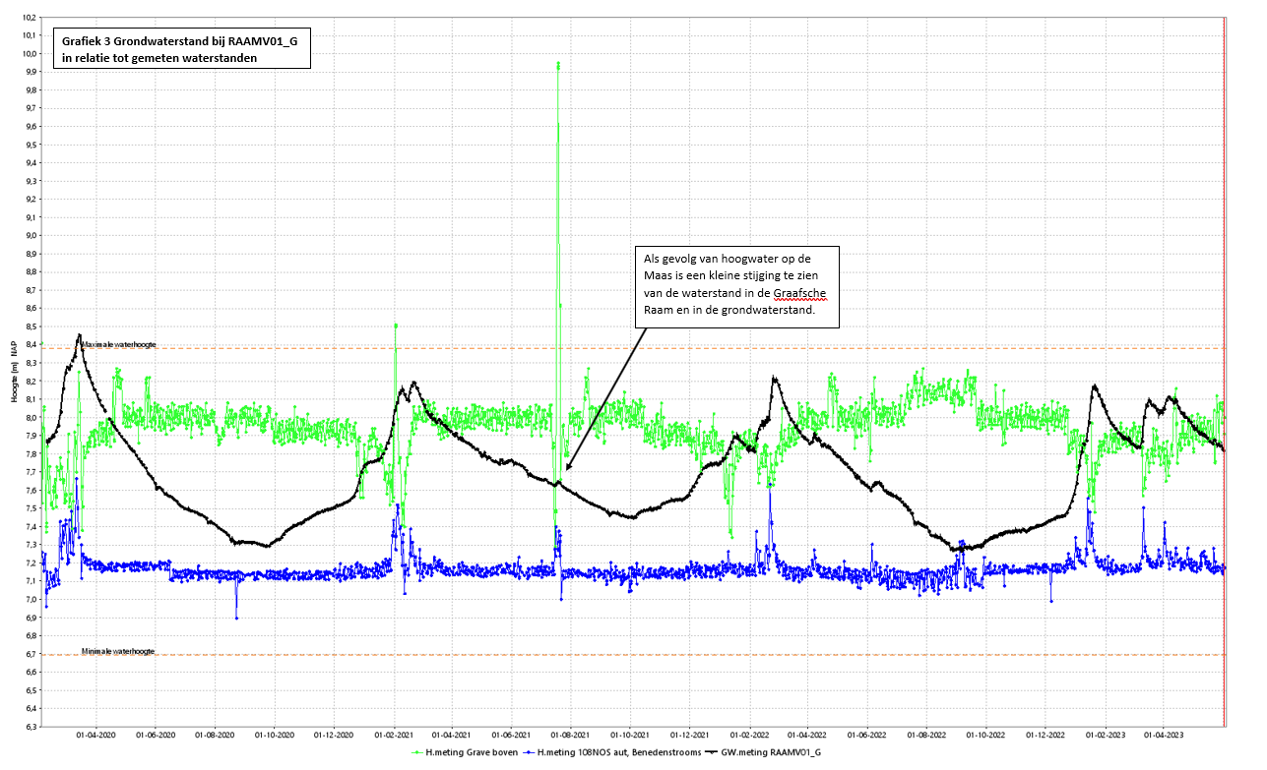
Task: Click the 'H.meting Grave boven' legend label
Action: point(471,752)
